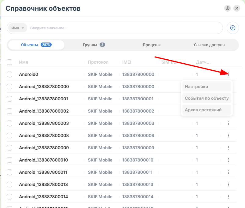Click name Android_138387800002
245x208 pixels.
(x=44, y=111)
